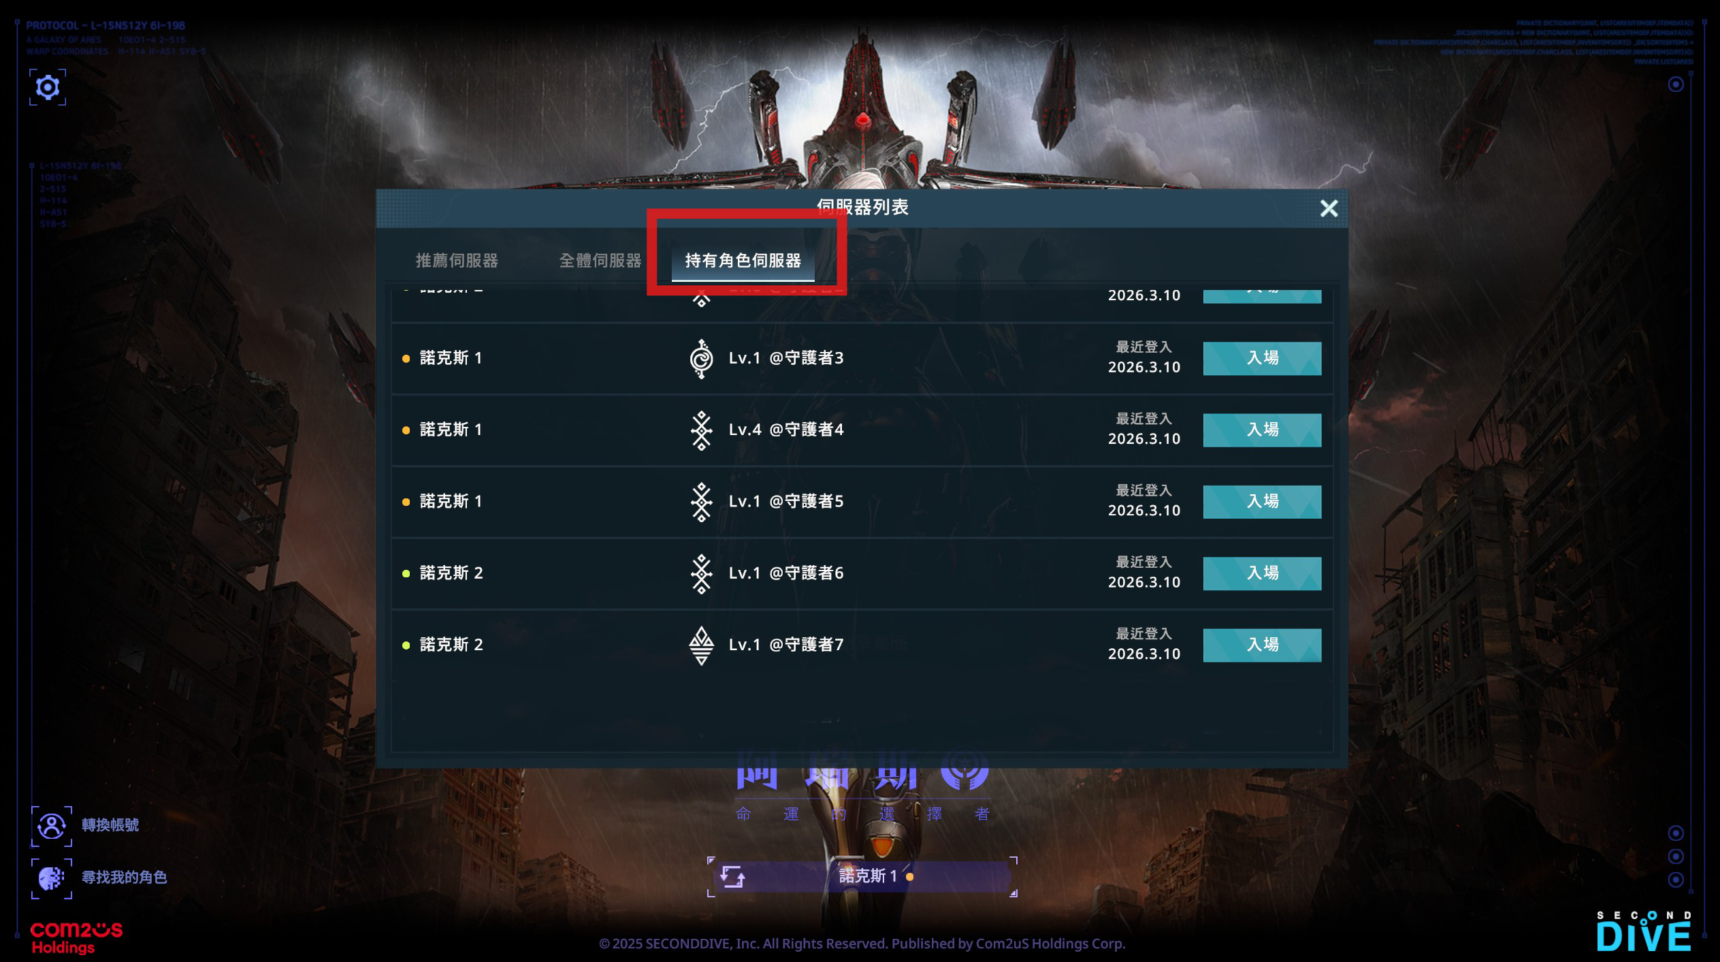This screenshot has height=962, width=1720.
Task: Click the find my character icon
Action: pos(51,878)
